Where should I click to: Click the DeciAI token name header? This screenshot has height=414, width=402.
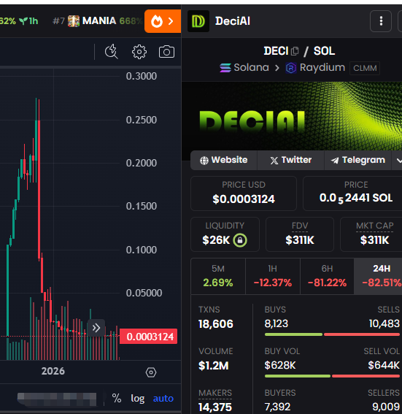(233, 21)
